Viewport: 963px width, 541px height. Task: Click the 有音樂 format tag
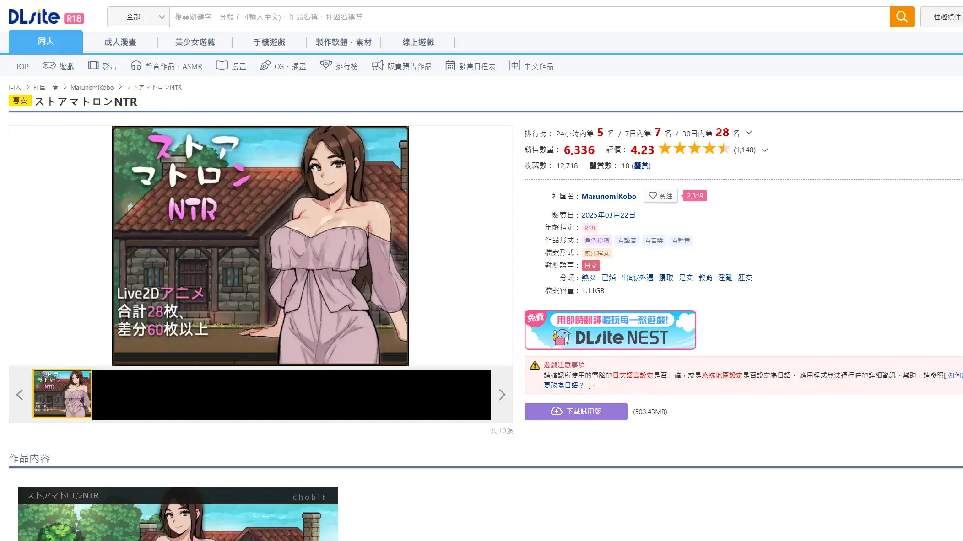coord(654,241)
